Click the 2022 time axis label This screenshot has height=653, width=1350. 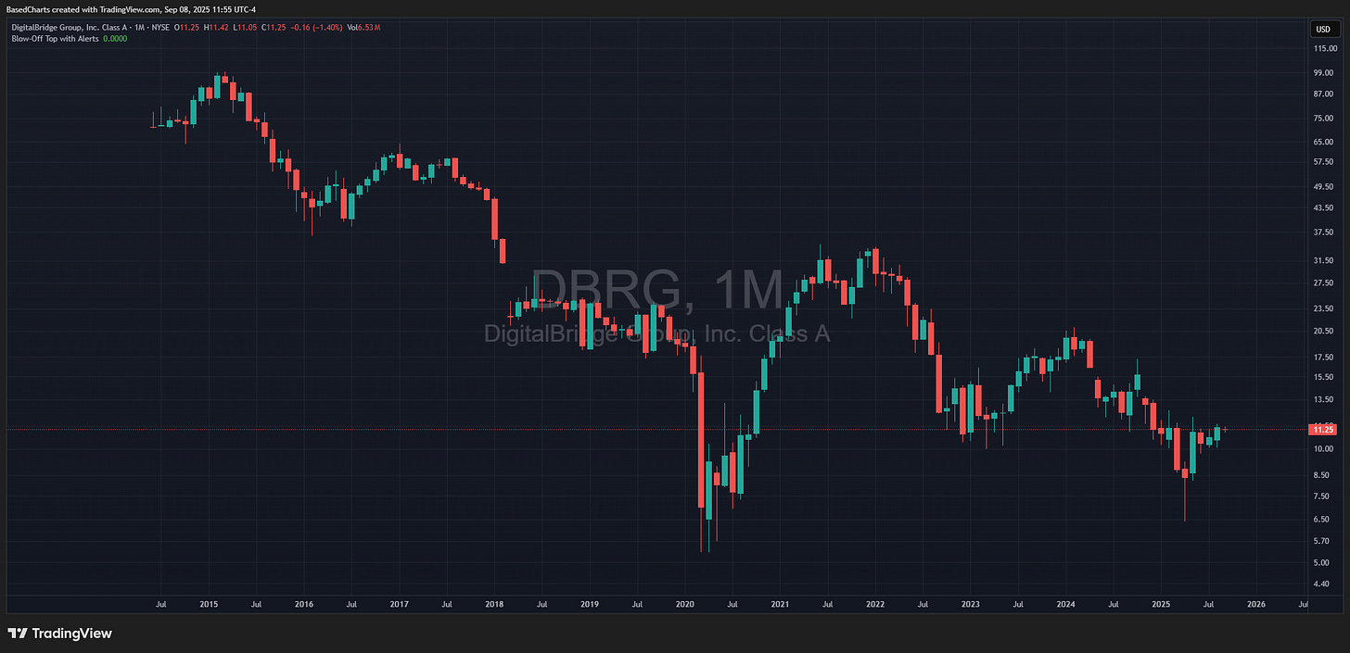(875, 604)
